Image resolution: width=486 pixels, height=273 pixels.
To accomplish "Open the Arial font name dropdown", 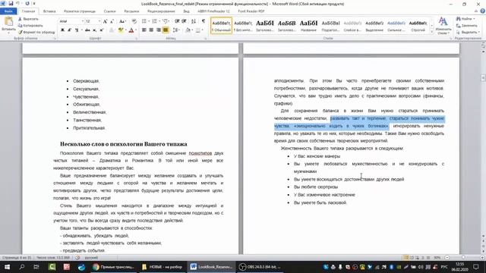I will 83,21.
